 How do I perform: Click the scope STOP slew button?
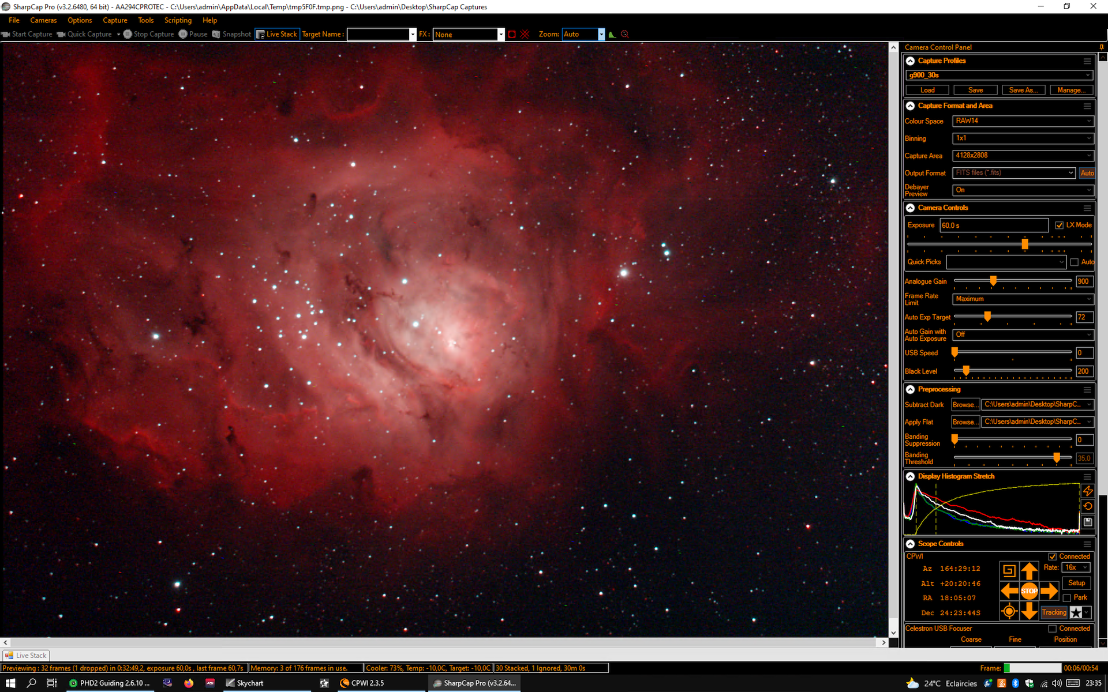click(x=1029, y=591)
